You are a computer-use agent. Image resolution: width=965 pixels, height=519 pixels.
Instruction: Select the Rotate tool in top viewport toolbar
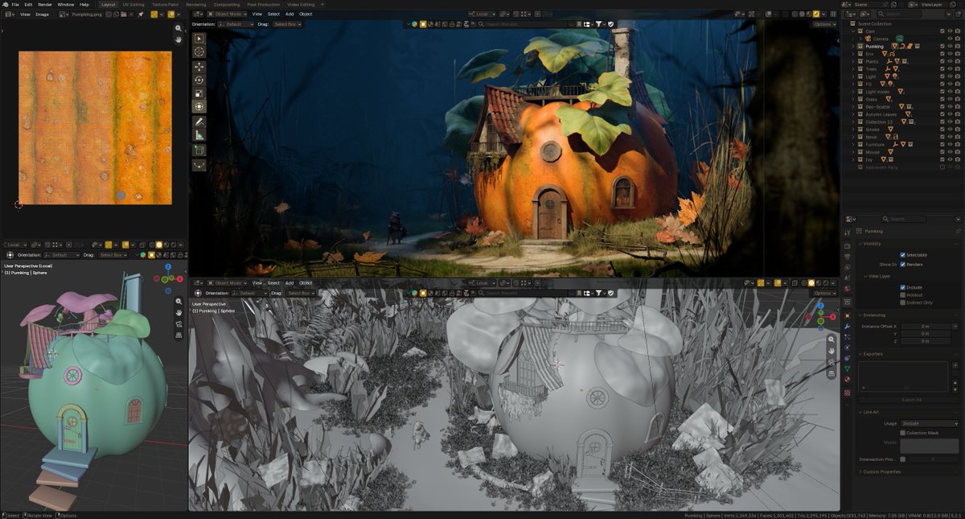[199, 80]
